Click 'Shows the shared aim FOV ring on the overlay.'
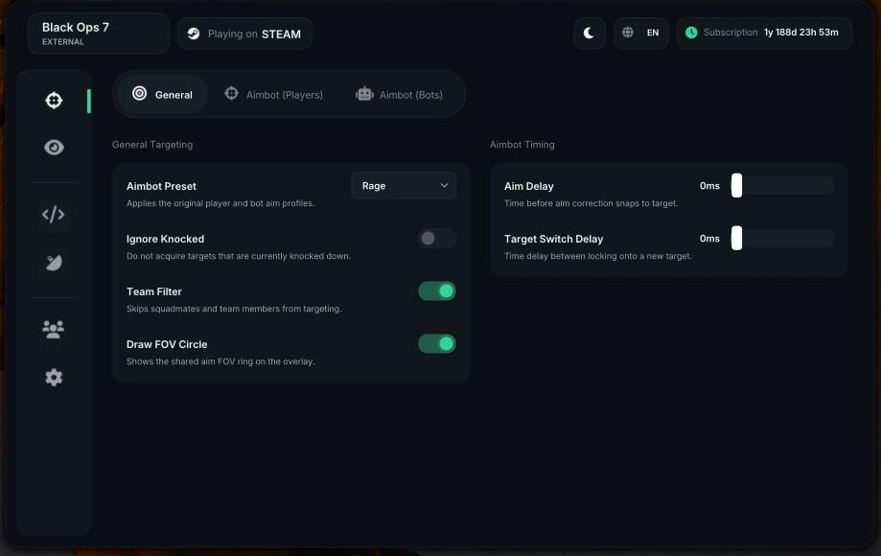 point(220,361)
